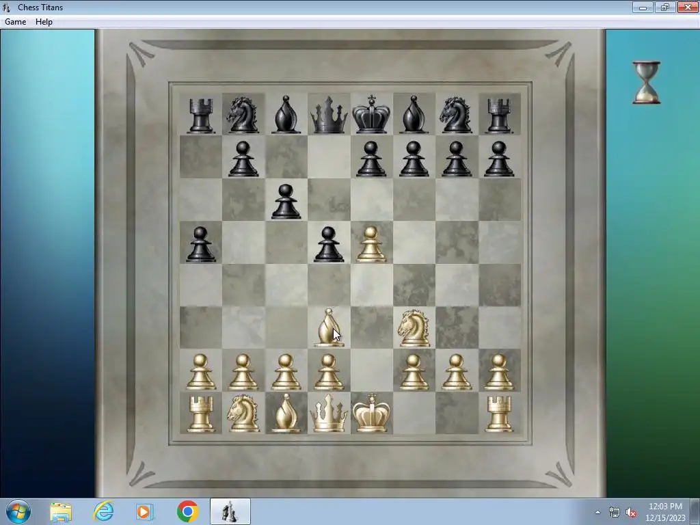The width and height of the screenshot is (700, 525).
Task: Open the network status tray icon
Action: tap(615, 513)
